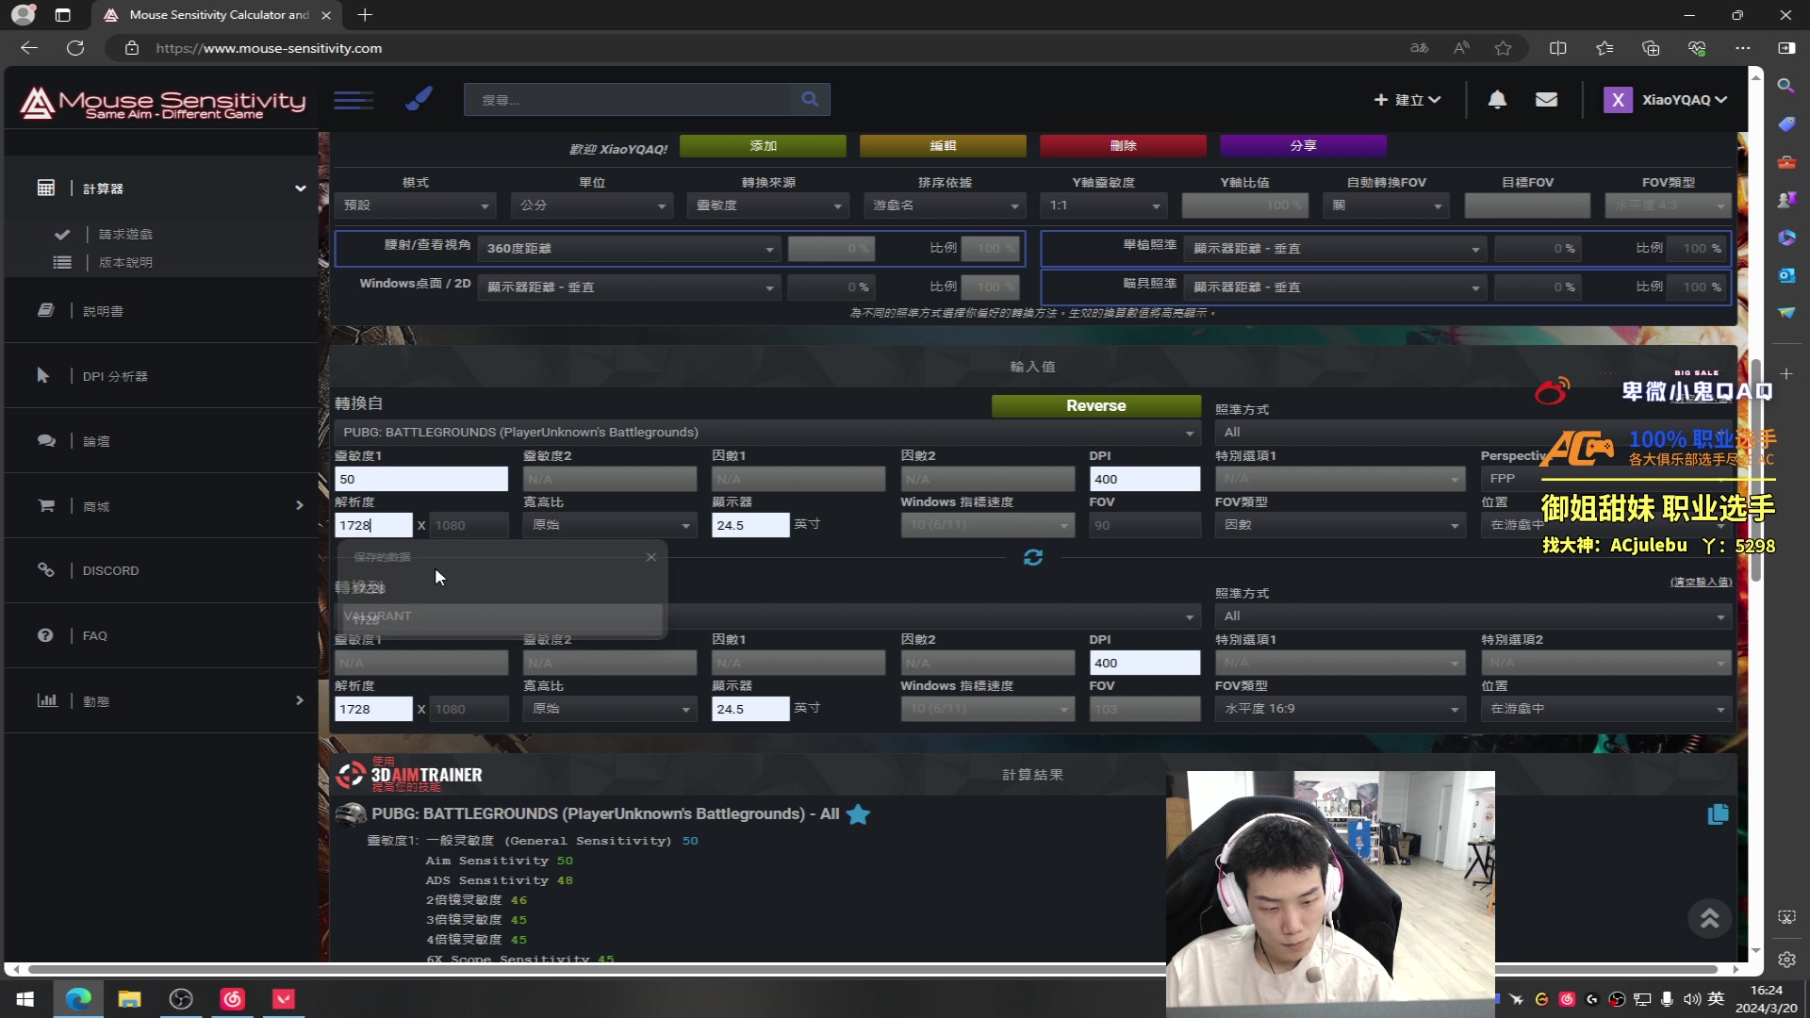Screen dimensions: 1810x1018
Task: Click the yellow 編輯 button
Action: click(x=943, y=146)
